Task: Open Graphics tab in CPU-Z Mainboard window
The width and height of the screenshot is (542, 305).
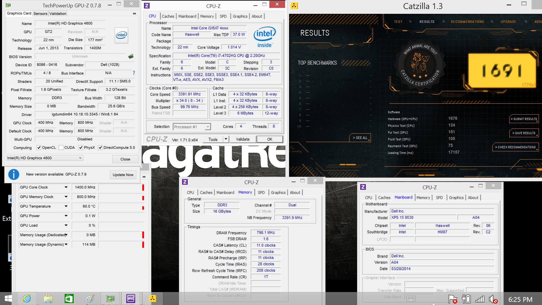Action: click(456, 198)
